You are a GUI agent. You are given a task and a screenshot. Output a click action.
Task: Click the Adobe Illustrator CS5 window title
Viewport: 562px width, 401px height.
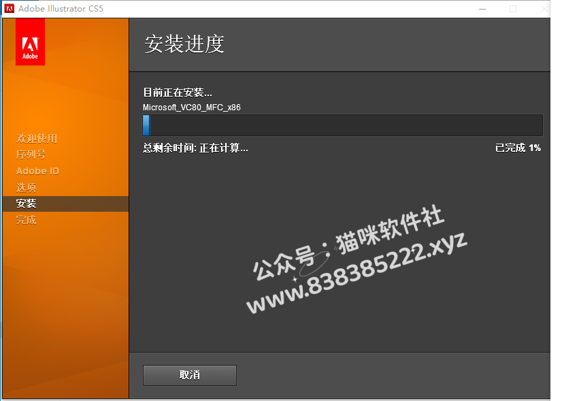pyautogui.click(x=61, y=9)
